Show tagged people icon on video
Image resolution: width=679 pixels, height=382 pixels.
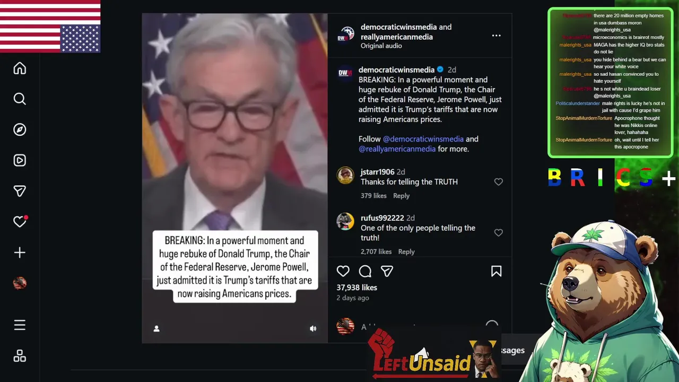[x=156, y=328]
